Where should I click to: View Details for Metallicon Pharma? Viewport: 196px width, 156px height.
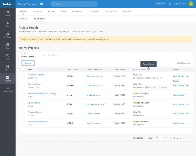179,76
